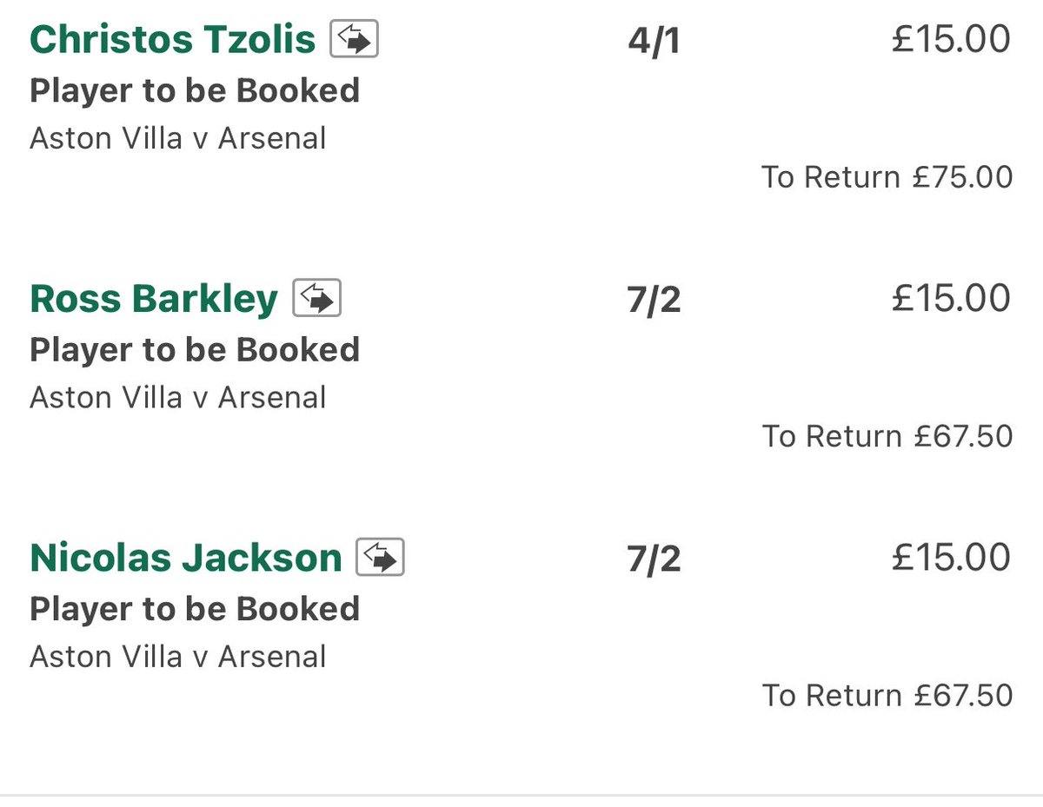
Task: Open the Nicolas Jackson selection
Action: pos(186,558)
